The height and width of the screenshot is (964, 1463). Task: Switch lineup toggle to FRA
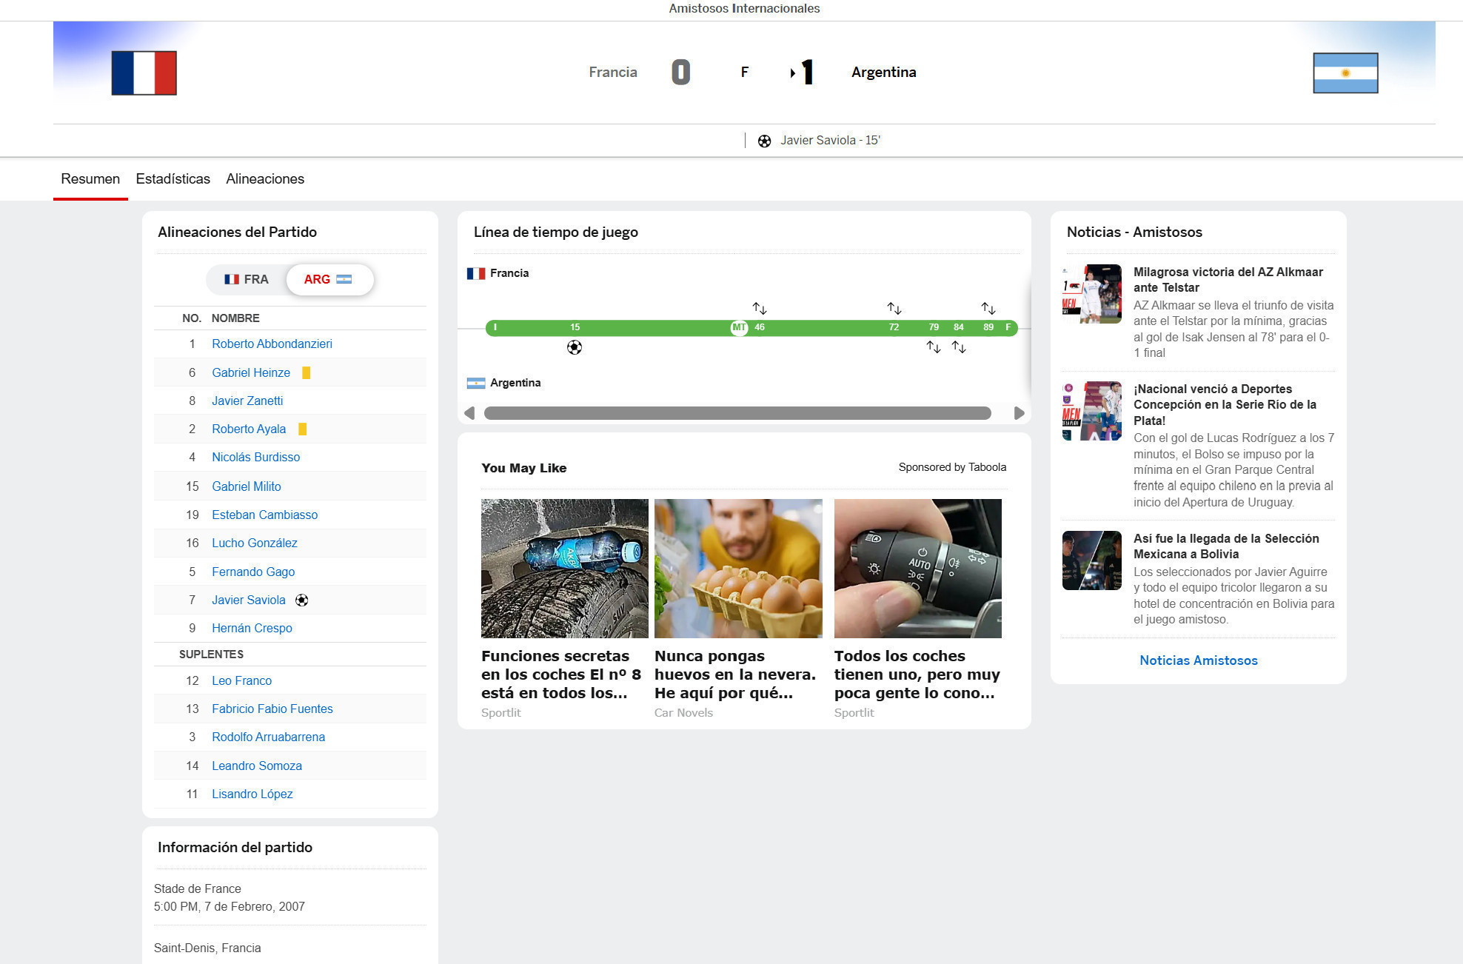click(247, 279)
